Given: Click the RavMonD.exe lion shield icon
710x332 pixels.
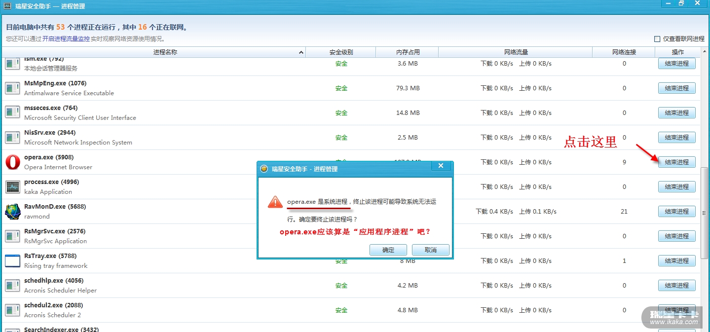Looking at the screenshot, I should [12, 212].
